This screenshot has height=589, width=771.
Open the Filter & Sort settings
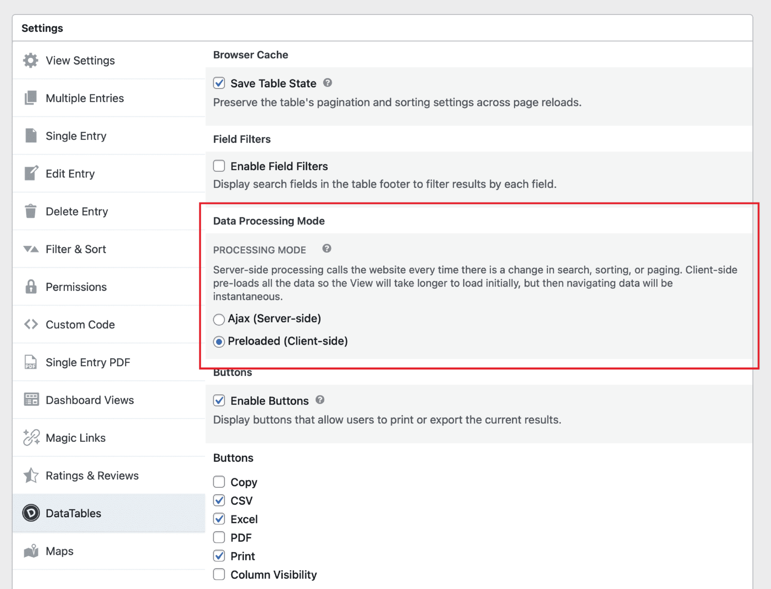tap(76, 249)
